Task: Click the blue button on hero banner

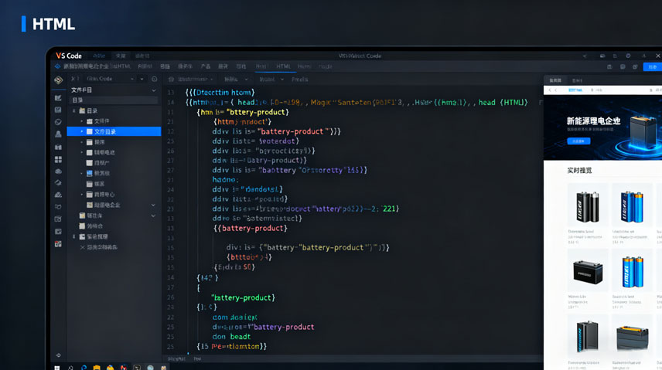Action: pyautogui.click(x=578, y=141)
